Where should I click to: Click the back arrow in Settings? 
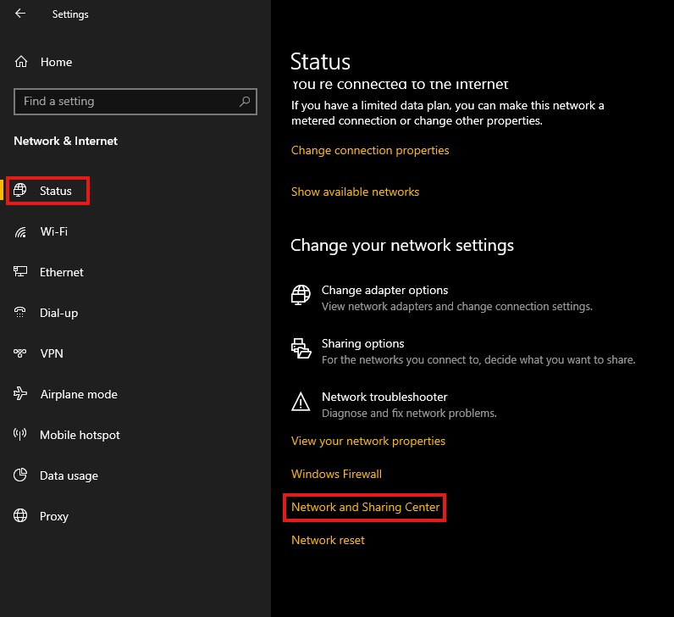[20, 14]
